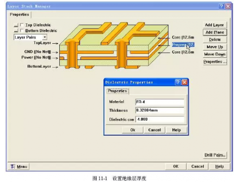Viewport: 236px width, 183px height.
Task: Click the Add Layer button
Action: [214, 25]
